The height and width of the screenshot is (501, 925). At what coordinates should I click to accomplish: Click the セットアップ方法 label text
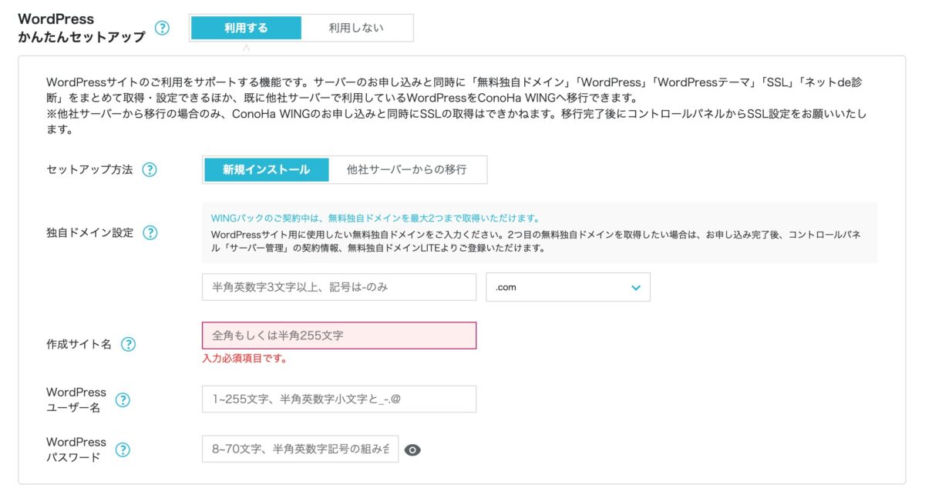click(89, 169)
